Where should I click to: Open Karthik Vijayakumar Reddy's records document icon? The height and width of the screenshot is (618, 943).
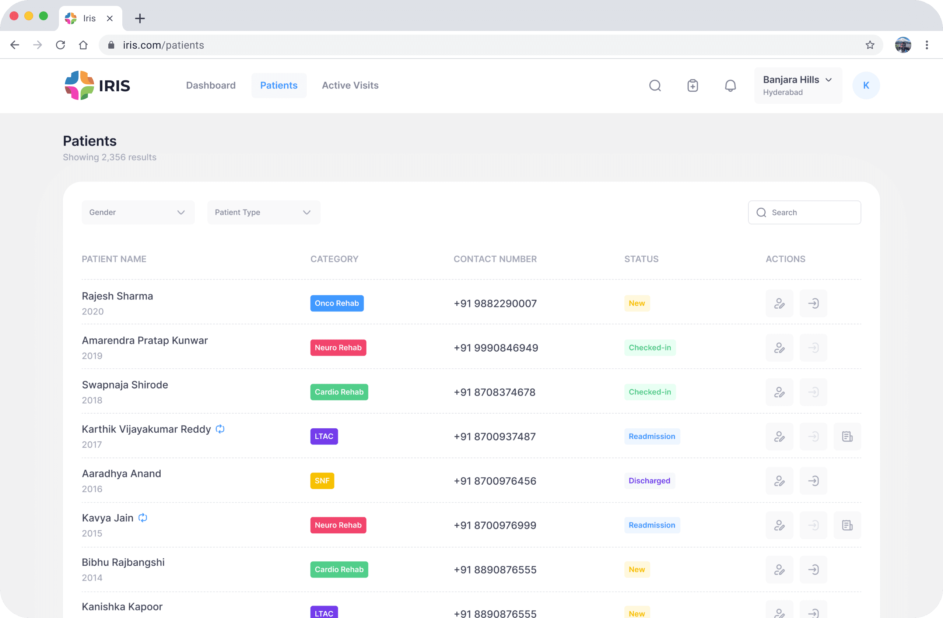(x=847, y=436)
